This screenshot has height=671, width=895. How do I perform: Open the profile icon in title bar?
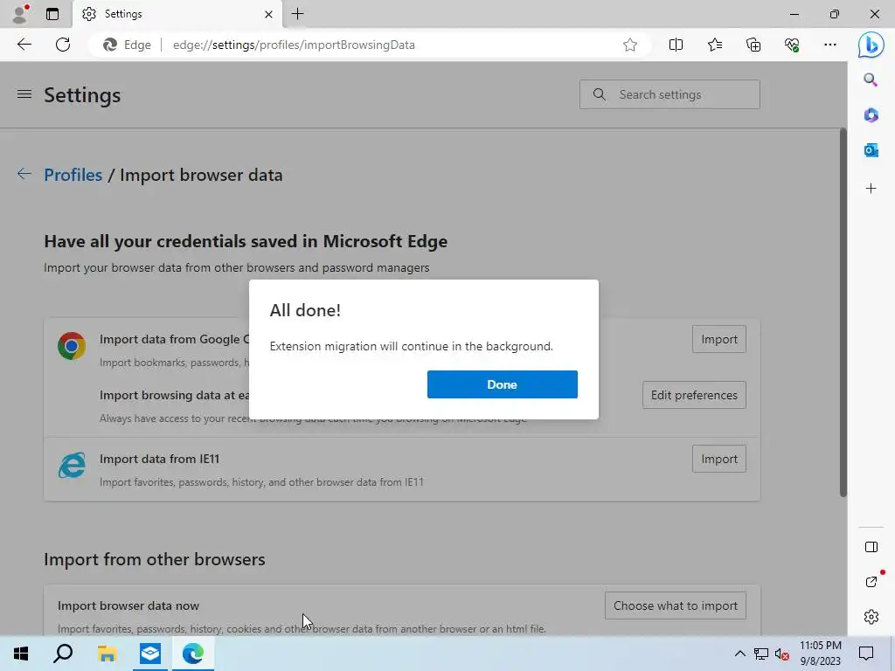pos(20,14)
